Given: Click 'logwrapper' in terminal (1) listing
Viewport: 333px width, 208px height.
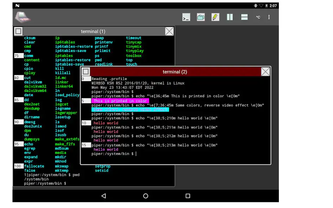Looking at the screenshot, I should pyautogui.click(x=66, y=113).
